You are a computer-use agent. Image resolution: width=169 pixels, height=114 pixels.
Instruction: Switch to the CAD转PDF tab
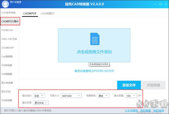pos(30,13)
